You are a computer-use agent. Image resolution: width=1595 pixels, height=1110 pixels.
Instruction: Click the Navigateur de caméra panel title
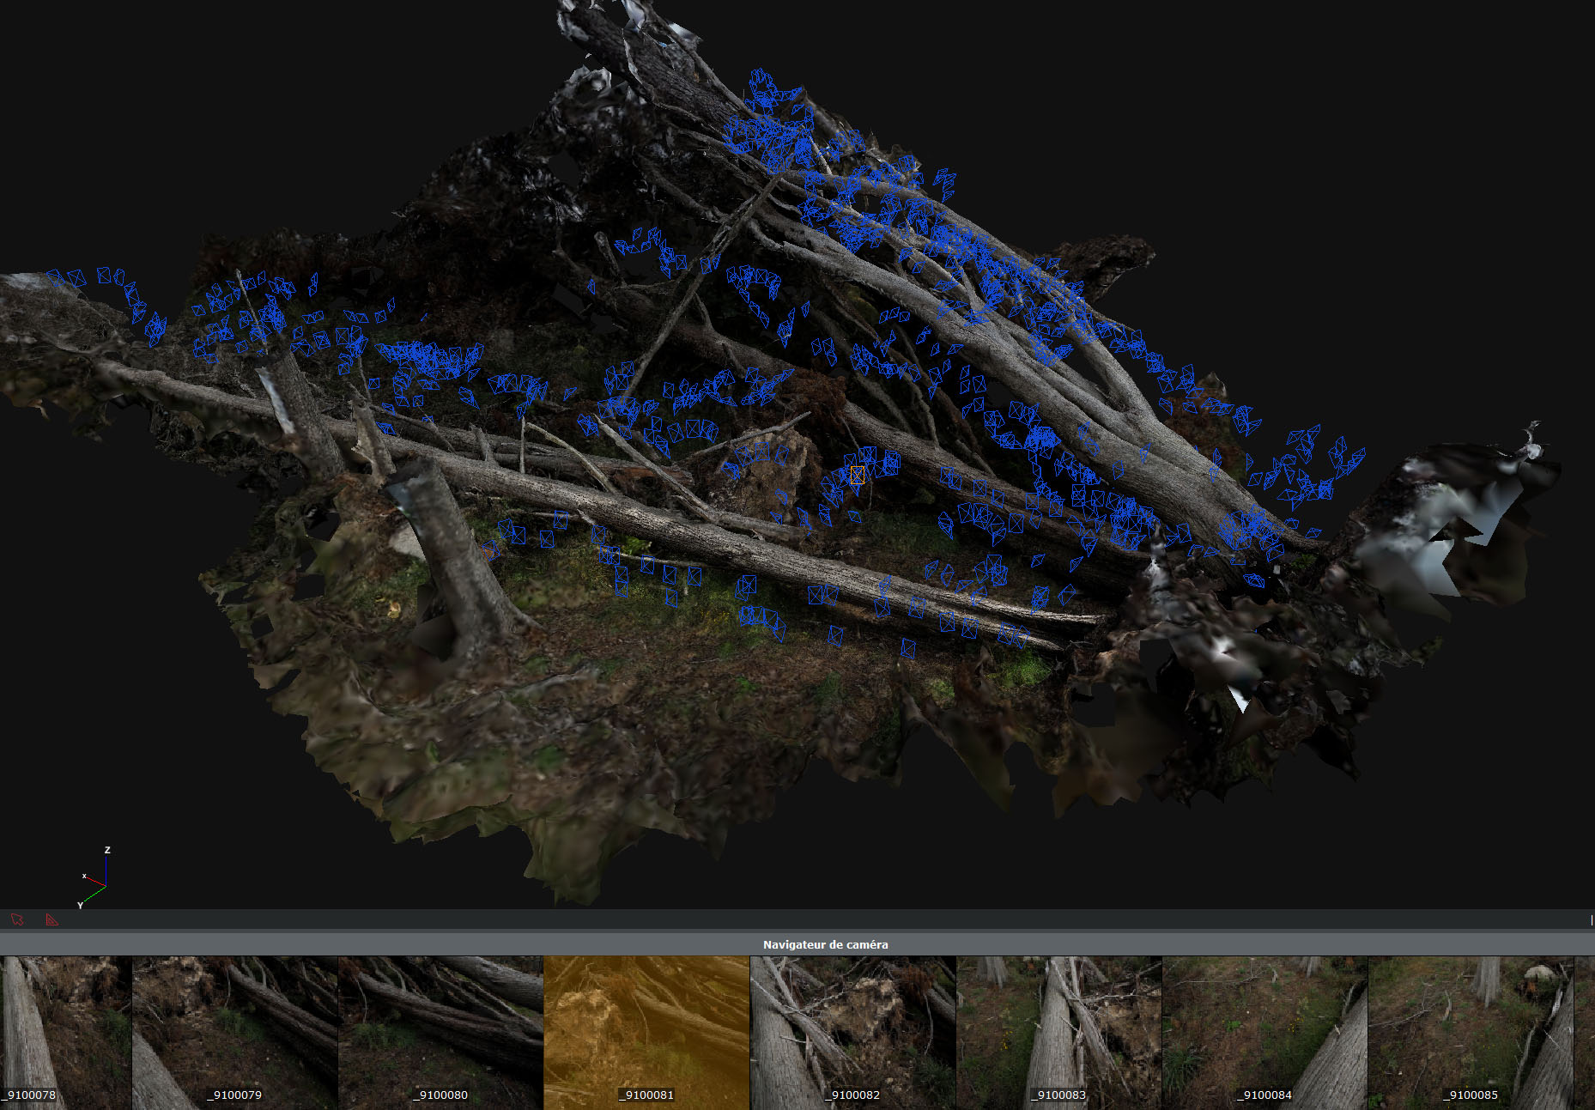click(825, 944)
